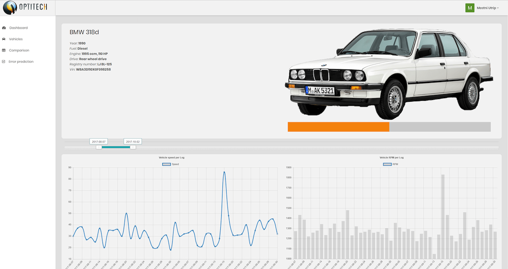Click the highest peak point on the speed chart
Image resolution: width=508 pixels, height=269 pixels.
[x=224, y=172]
